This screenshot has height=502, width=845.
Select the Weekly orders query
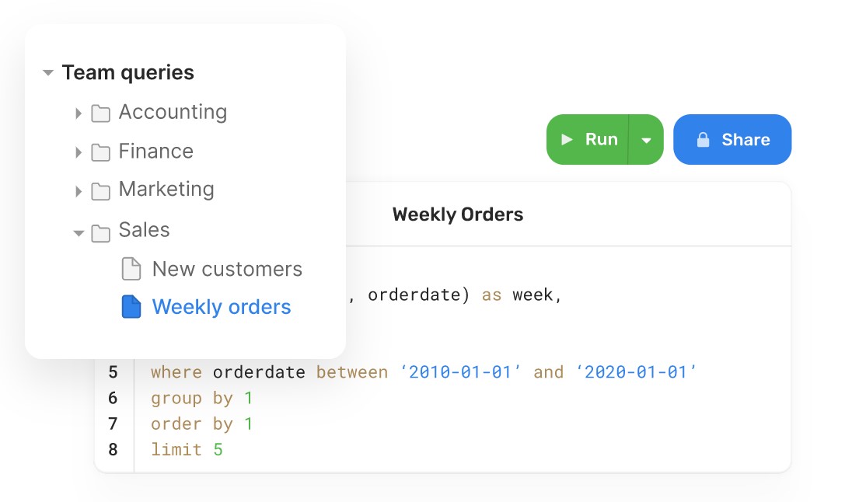pos(222,307)
